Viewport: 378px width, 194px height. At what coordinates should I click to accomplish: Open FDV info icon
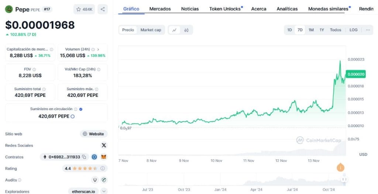34,69
